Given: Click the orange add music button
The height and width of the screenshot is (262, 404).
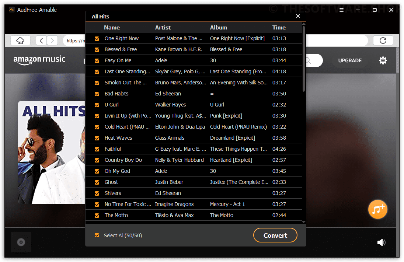Looking at the screenshot, I should [378, 209].
